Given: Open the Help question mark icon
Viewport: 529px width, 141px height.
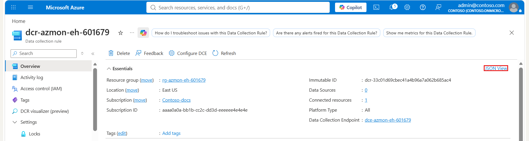Looking at the screenshot, I should (423, 7).
